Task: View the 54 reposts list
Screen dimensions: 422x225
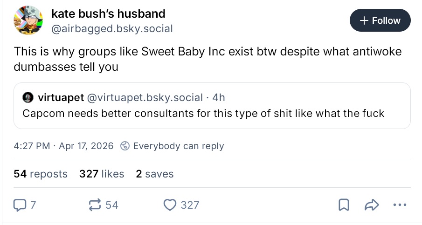Action: [41, 174]
